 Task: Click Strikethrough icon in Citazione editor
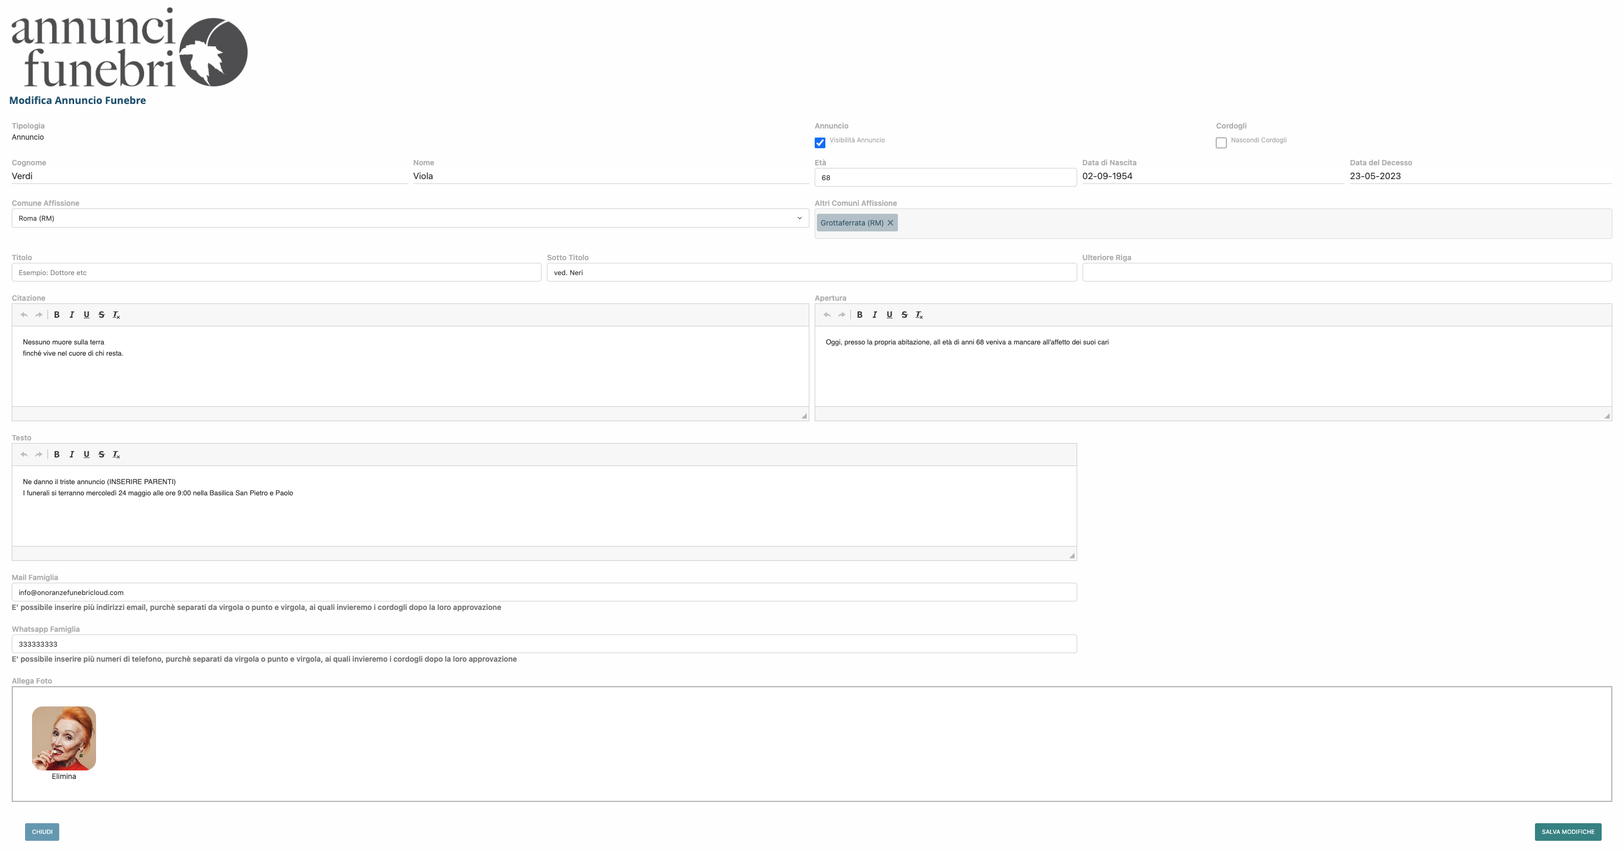pyautogui.click(x=101, y=315)
